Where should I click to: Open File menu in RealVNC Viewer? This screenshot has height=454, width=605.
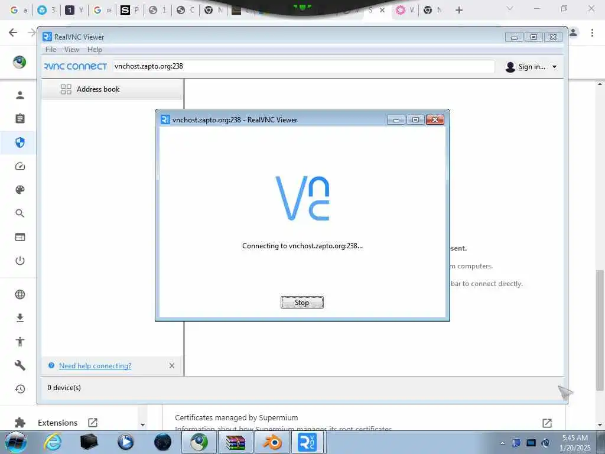pyautogui.click(x=51, y=50)
